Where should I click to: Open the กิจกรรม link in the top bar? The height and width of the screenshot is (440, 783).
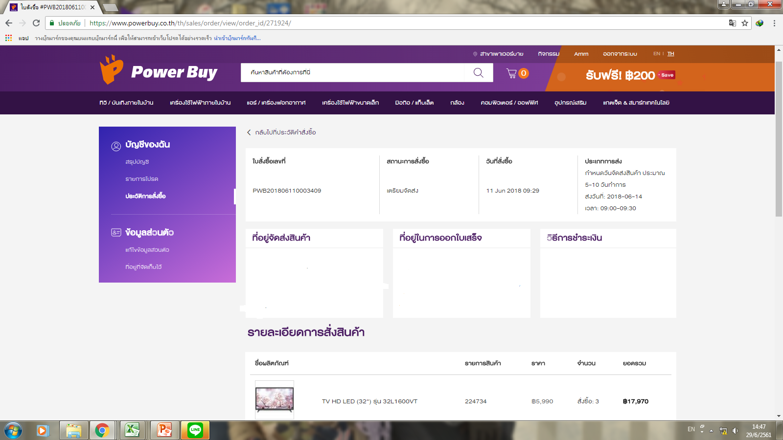pos(549,54)
